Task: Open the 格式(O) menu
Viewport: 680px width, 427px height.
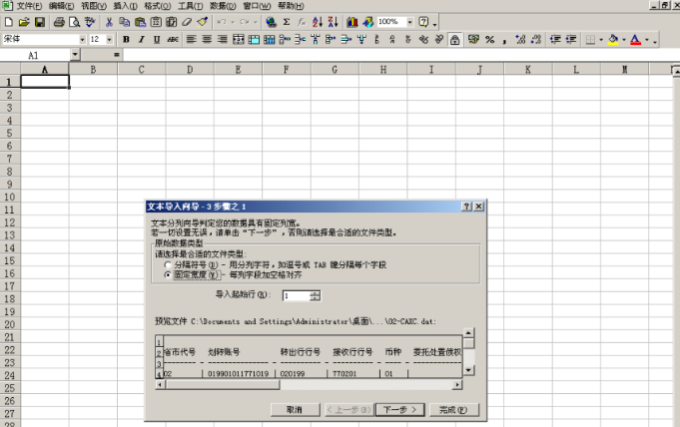Action: (x=158, y=6)
